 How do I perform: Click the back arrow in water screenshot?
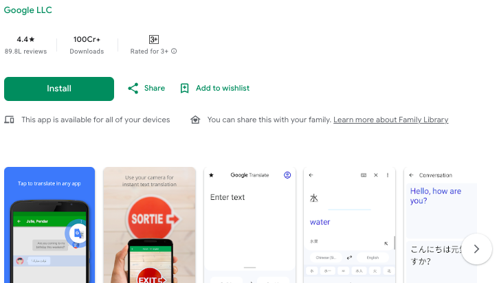point(311,175)
